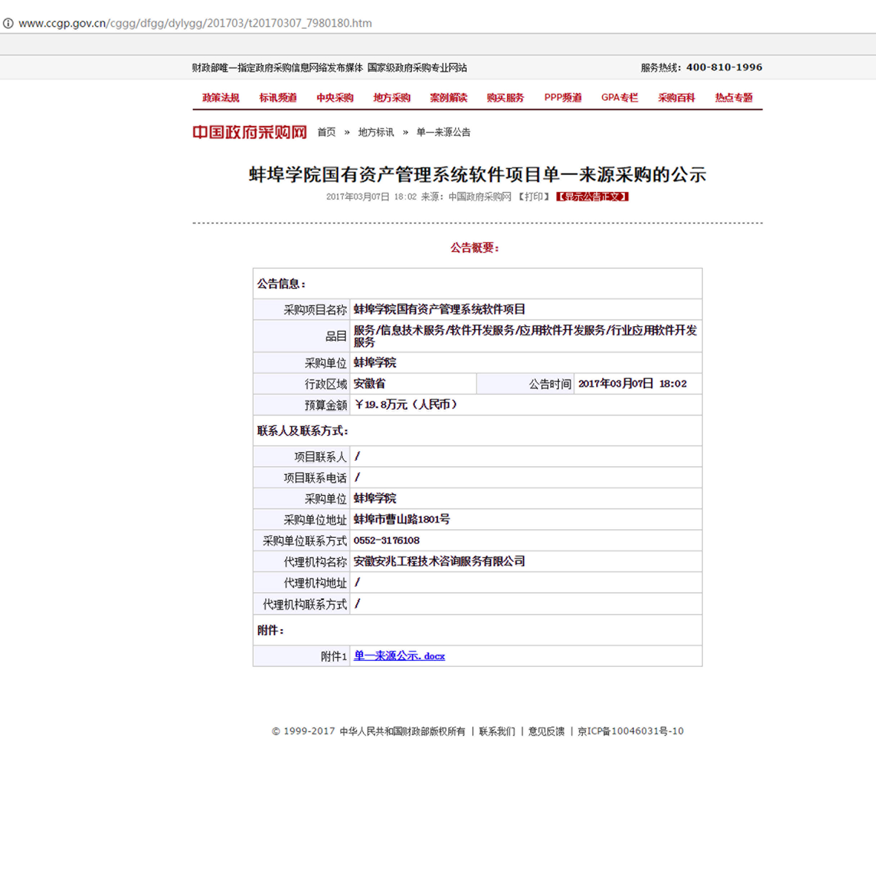The image size is (876, 873).
Task: Open PPP频道 channel
Action: click(563, 98)
